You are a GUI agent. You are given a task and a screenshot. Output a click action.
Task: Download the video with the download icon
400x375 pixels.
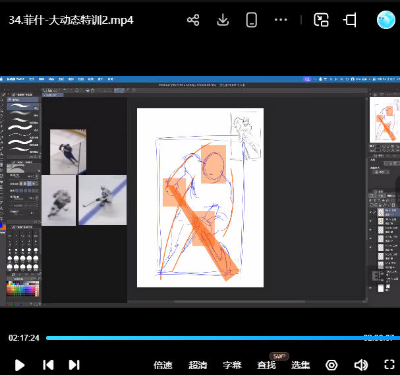pos(223,20)
